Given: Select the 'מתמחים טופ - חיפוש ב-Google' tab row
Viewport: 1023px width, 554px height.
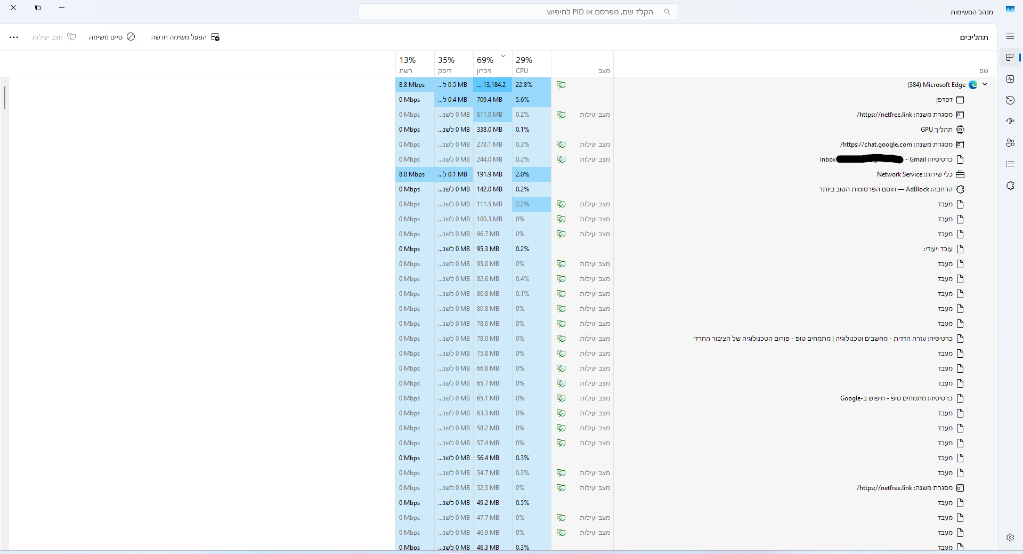Looking at the screenshot, I should [696, 398].
